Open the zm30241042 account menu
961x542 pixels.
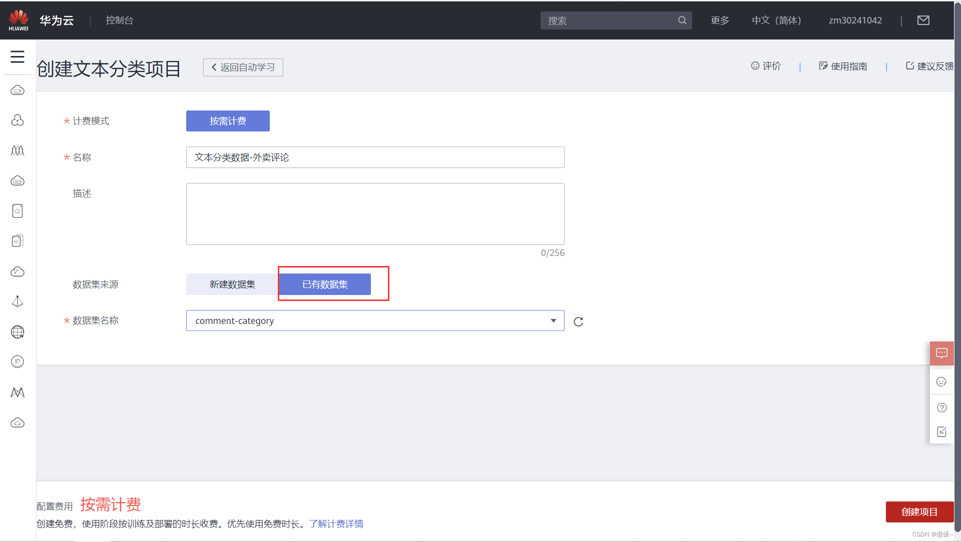[855, 20]
